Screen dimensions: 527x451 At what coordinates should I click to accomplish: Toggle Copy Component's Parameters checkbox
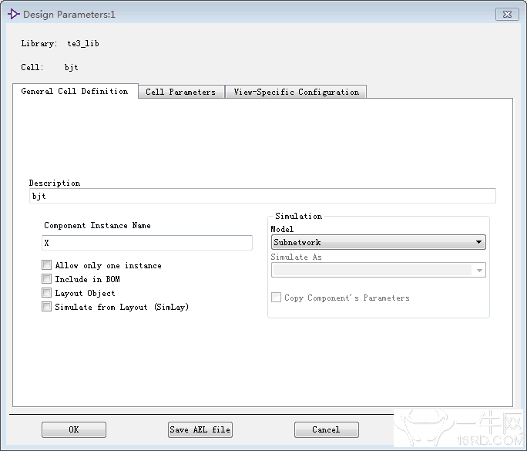pos(277,298)
